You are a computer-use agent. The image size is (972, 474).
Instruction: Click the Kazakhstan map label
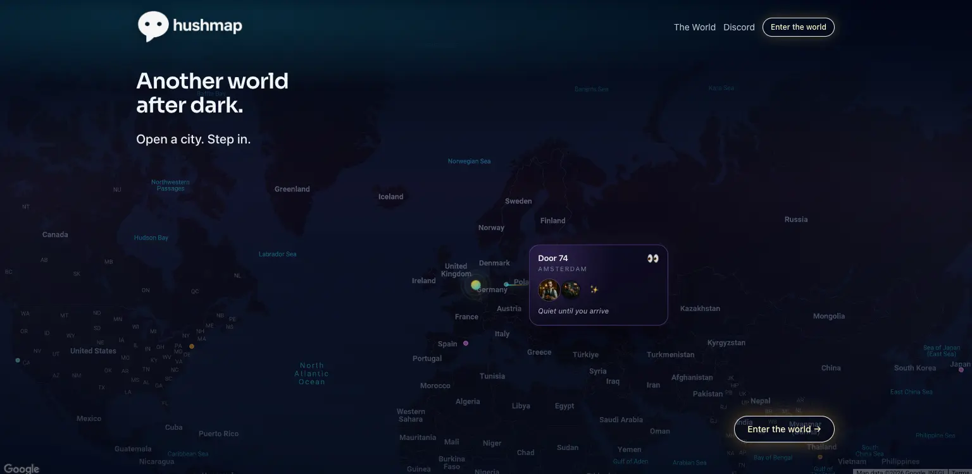(x=700, y=308)
